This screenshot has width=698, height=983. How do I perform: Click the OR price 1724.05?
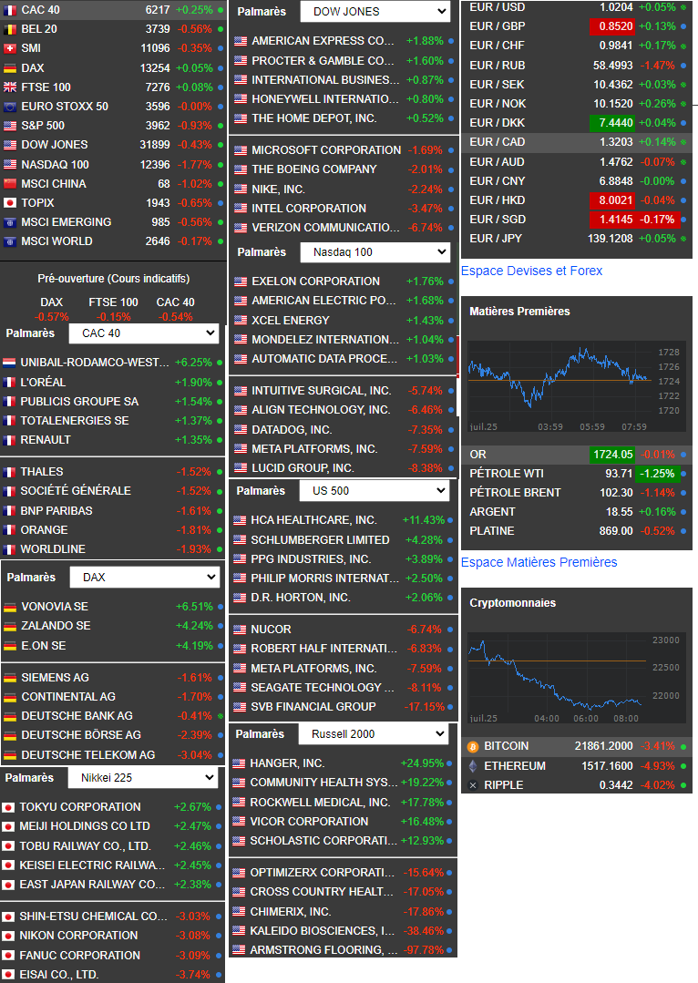pos(612,455)
